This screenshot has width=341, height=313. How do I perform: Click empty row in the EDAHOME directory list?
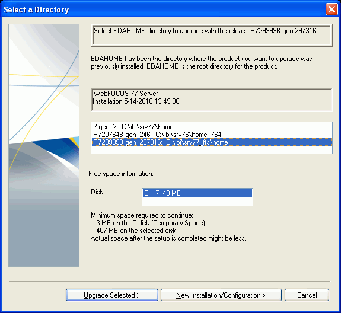point(211,149)
